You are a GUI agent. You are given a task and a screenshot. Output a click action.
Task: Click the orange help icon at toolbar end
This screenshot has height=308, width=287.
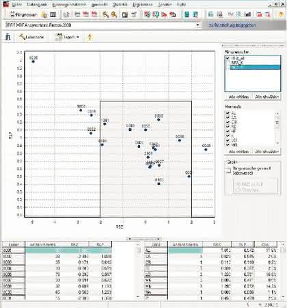(282, 14)
